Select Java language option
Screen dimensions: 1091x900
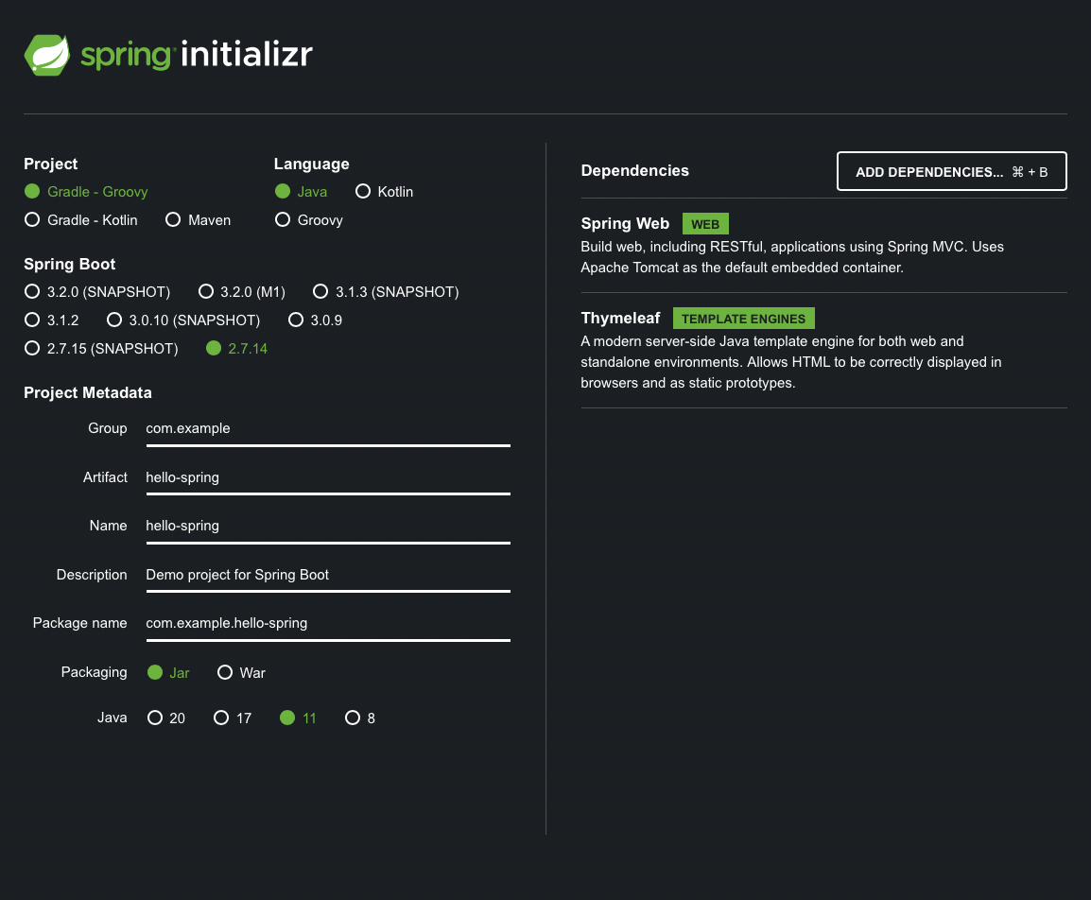click(x=301, y=191)
